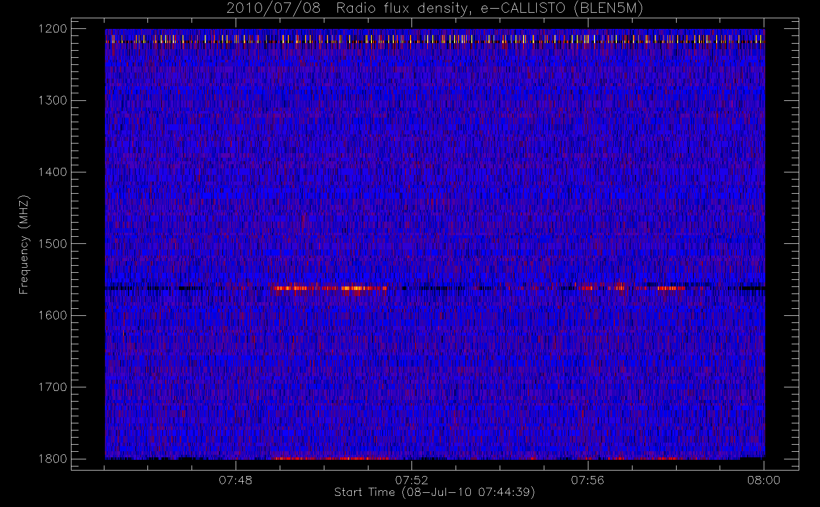Viewport: 820px width, 507px height.
Task: Click the 07:56 time tick label
Action: pyautogui.click(x=588, y=480)
